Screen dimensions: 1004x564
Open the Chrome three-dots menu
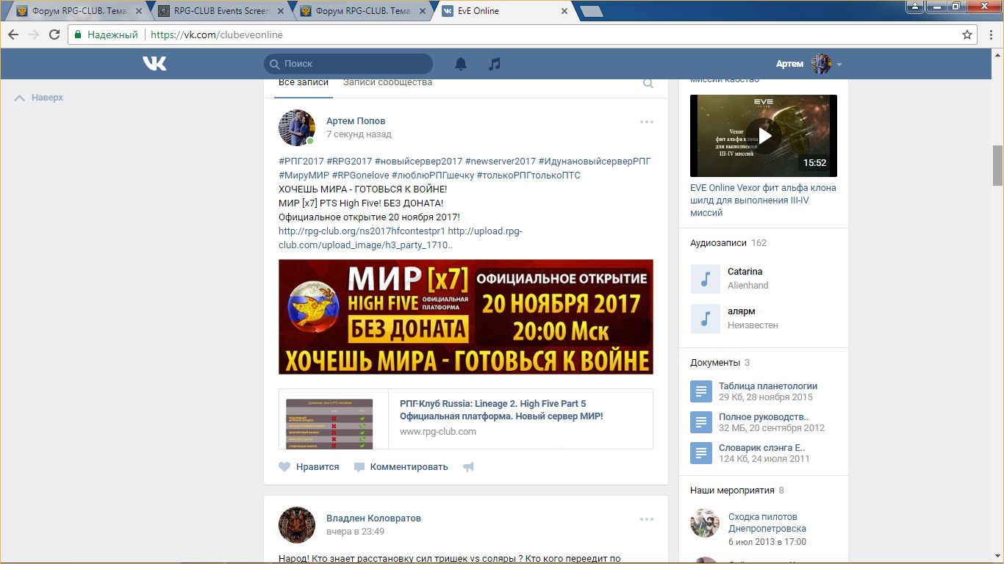click(989, 35)
